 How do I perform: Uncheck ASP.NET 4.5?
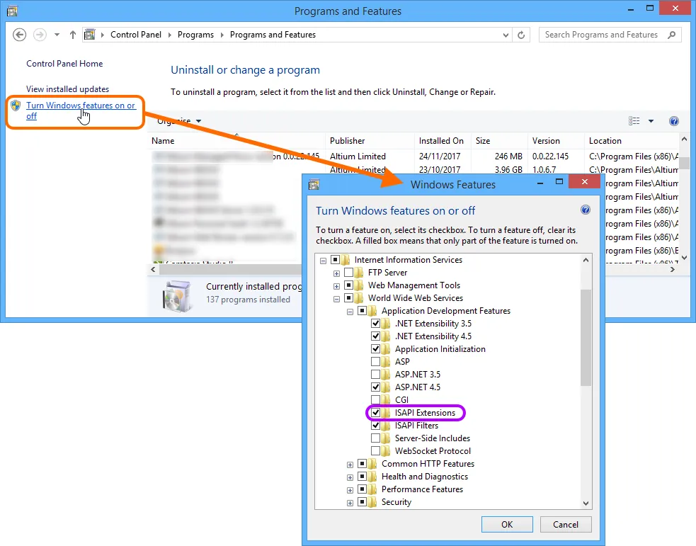[375, 387]
